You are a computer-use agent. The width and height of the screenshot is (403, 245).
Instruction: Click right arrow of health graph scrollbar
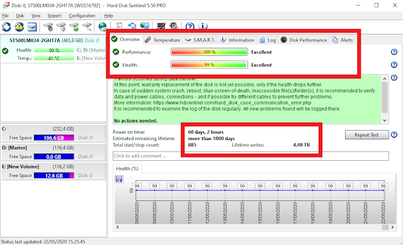point(392,227)
